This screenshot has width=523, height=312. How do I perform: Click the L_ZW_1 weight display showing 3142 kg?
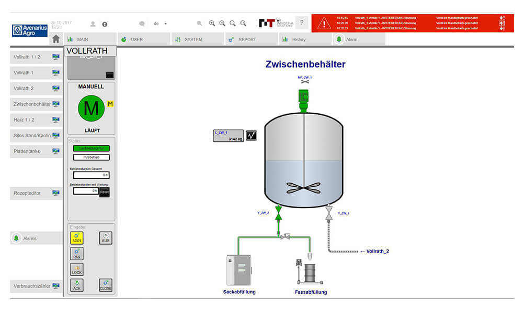pyautogui.click(x=229, y=136)
